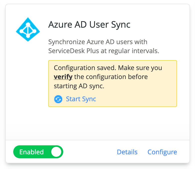Click the Enabled label inside the green switch
Screen dimensions: 195x169
pyautogui.click(x=31, y=152)
